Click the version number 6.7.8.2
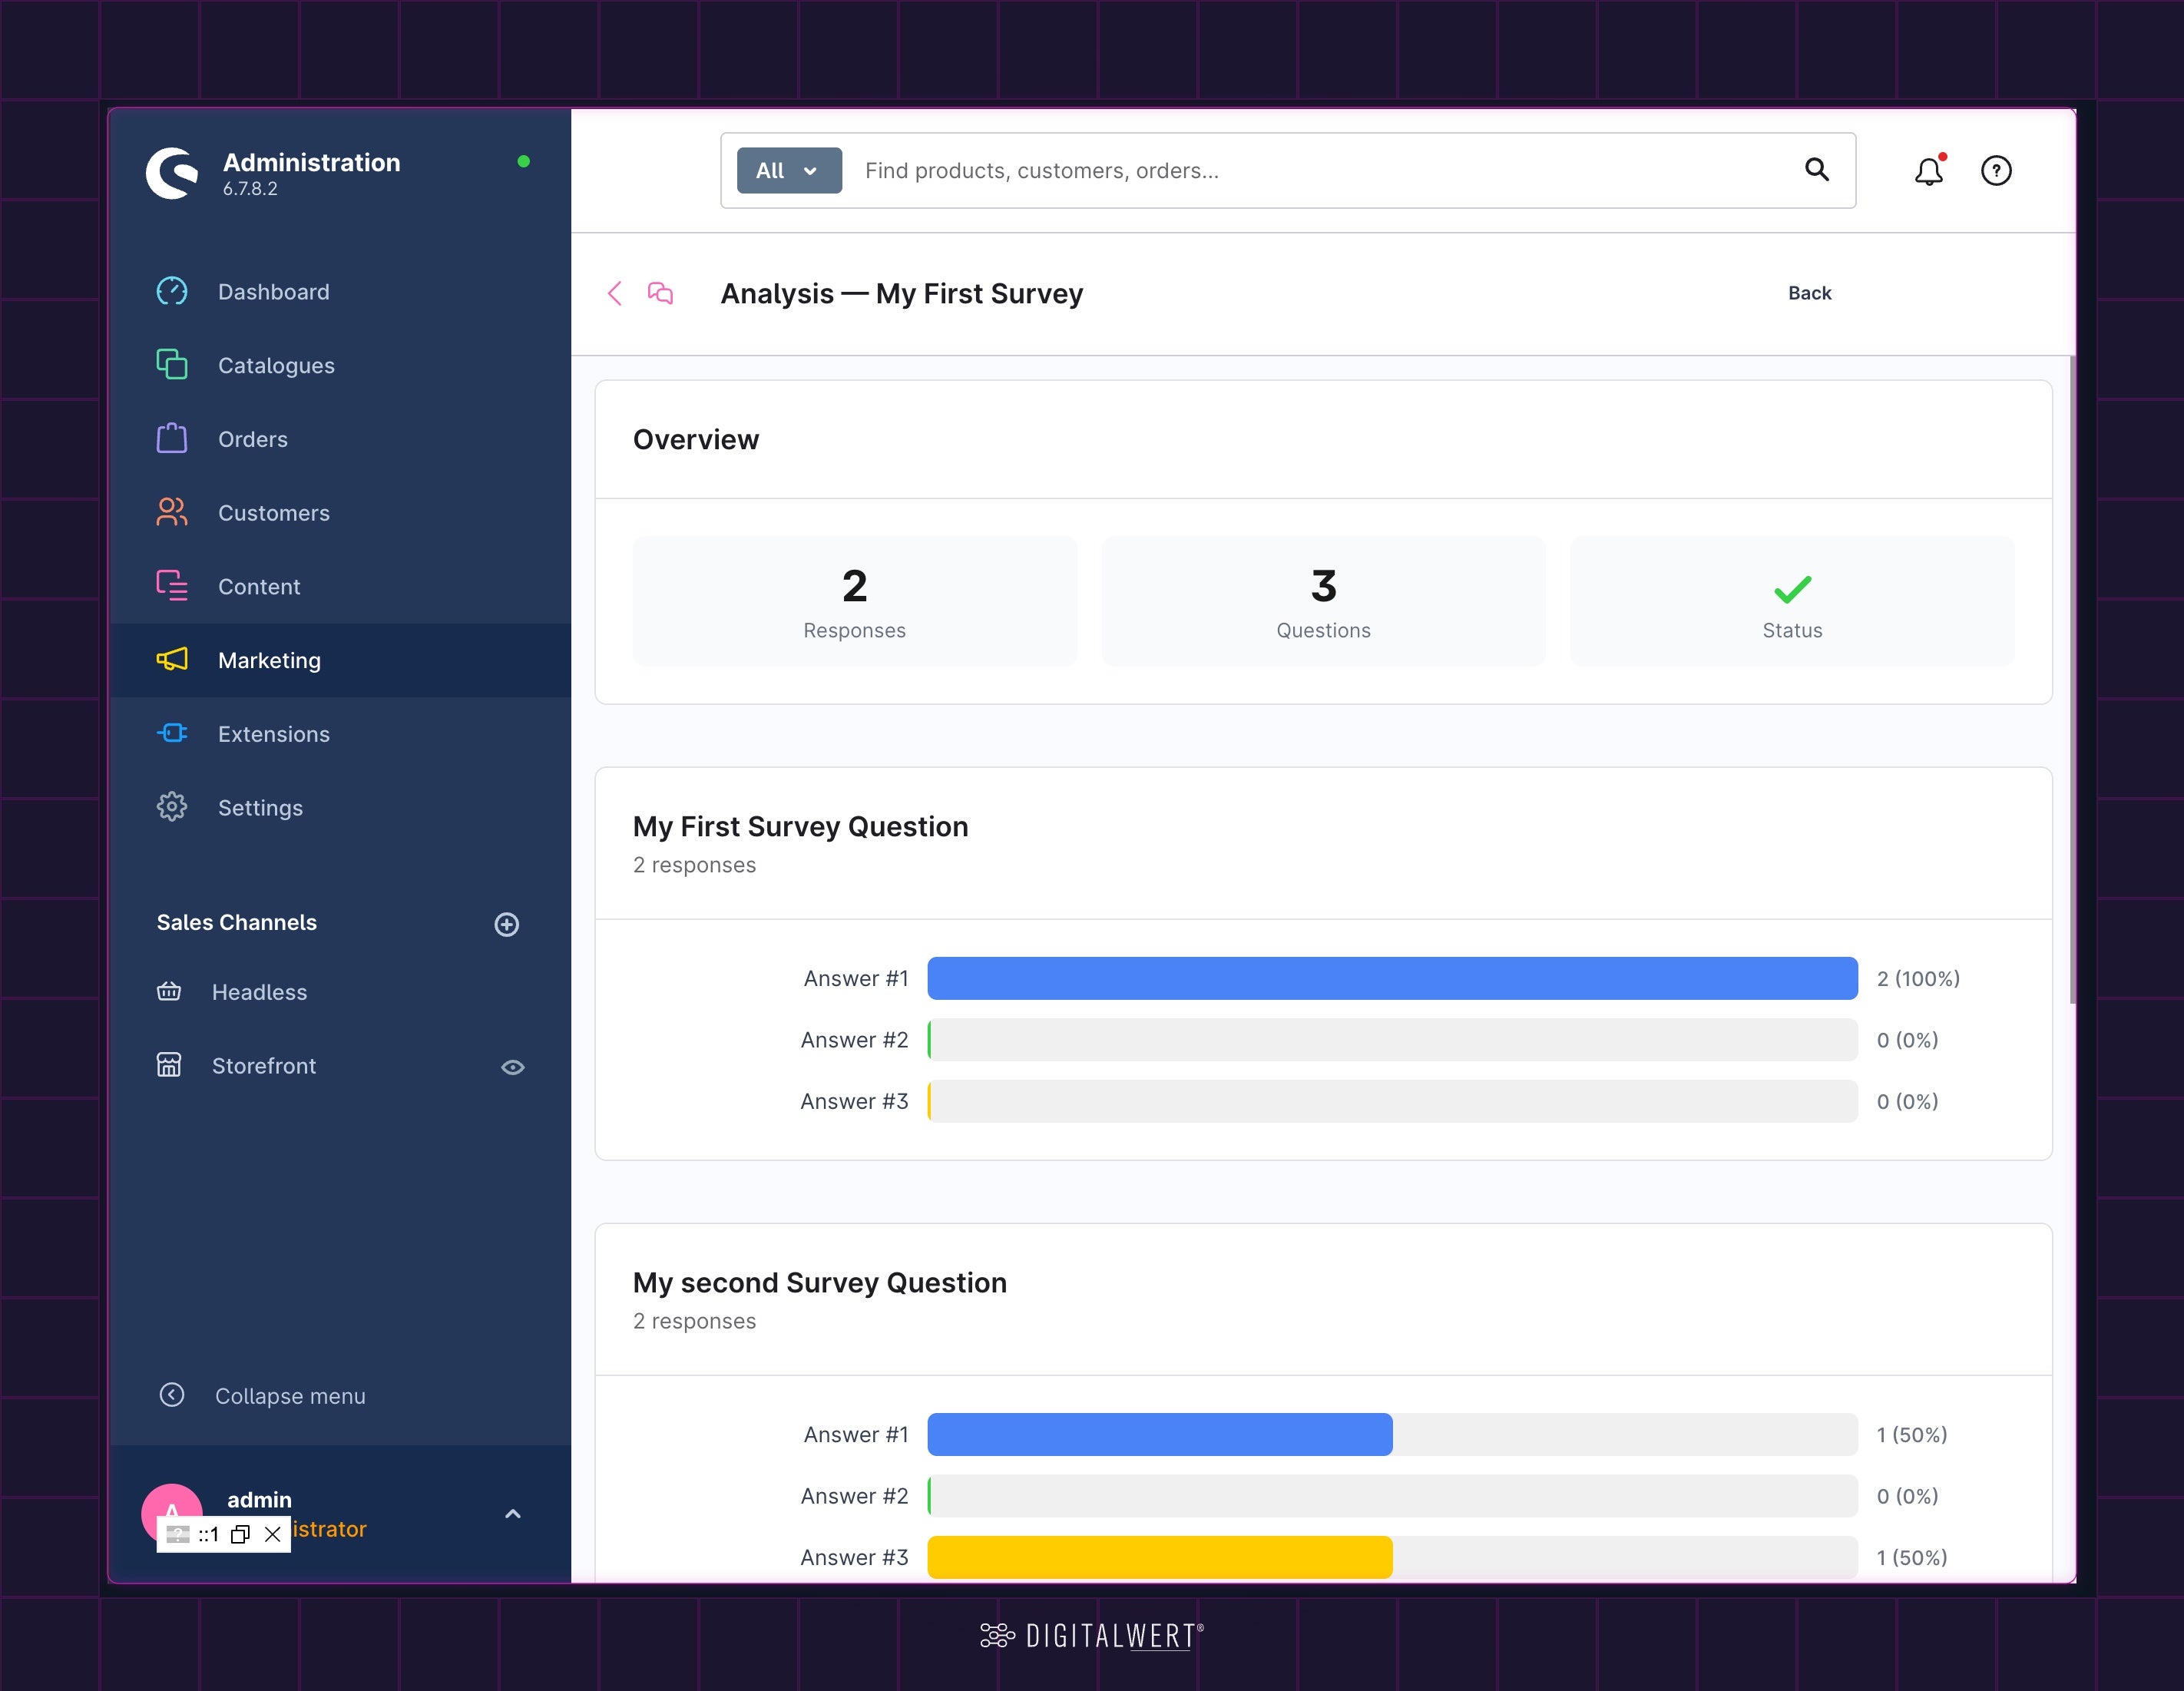The image size is (2184, 1691). click(x=250, y=189)
